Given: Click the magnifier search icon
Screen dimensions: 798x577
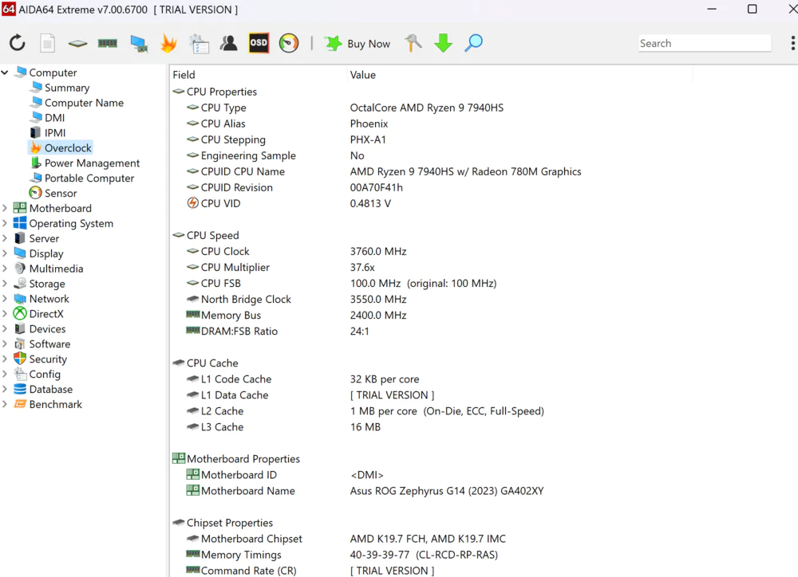Looking at the screenshot, I should coord(473,43).
